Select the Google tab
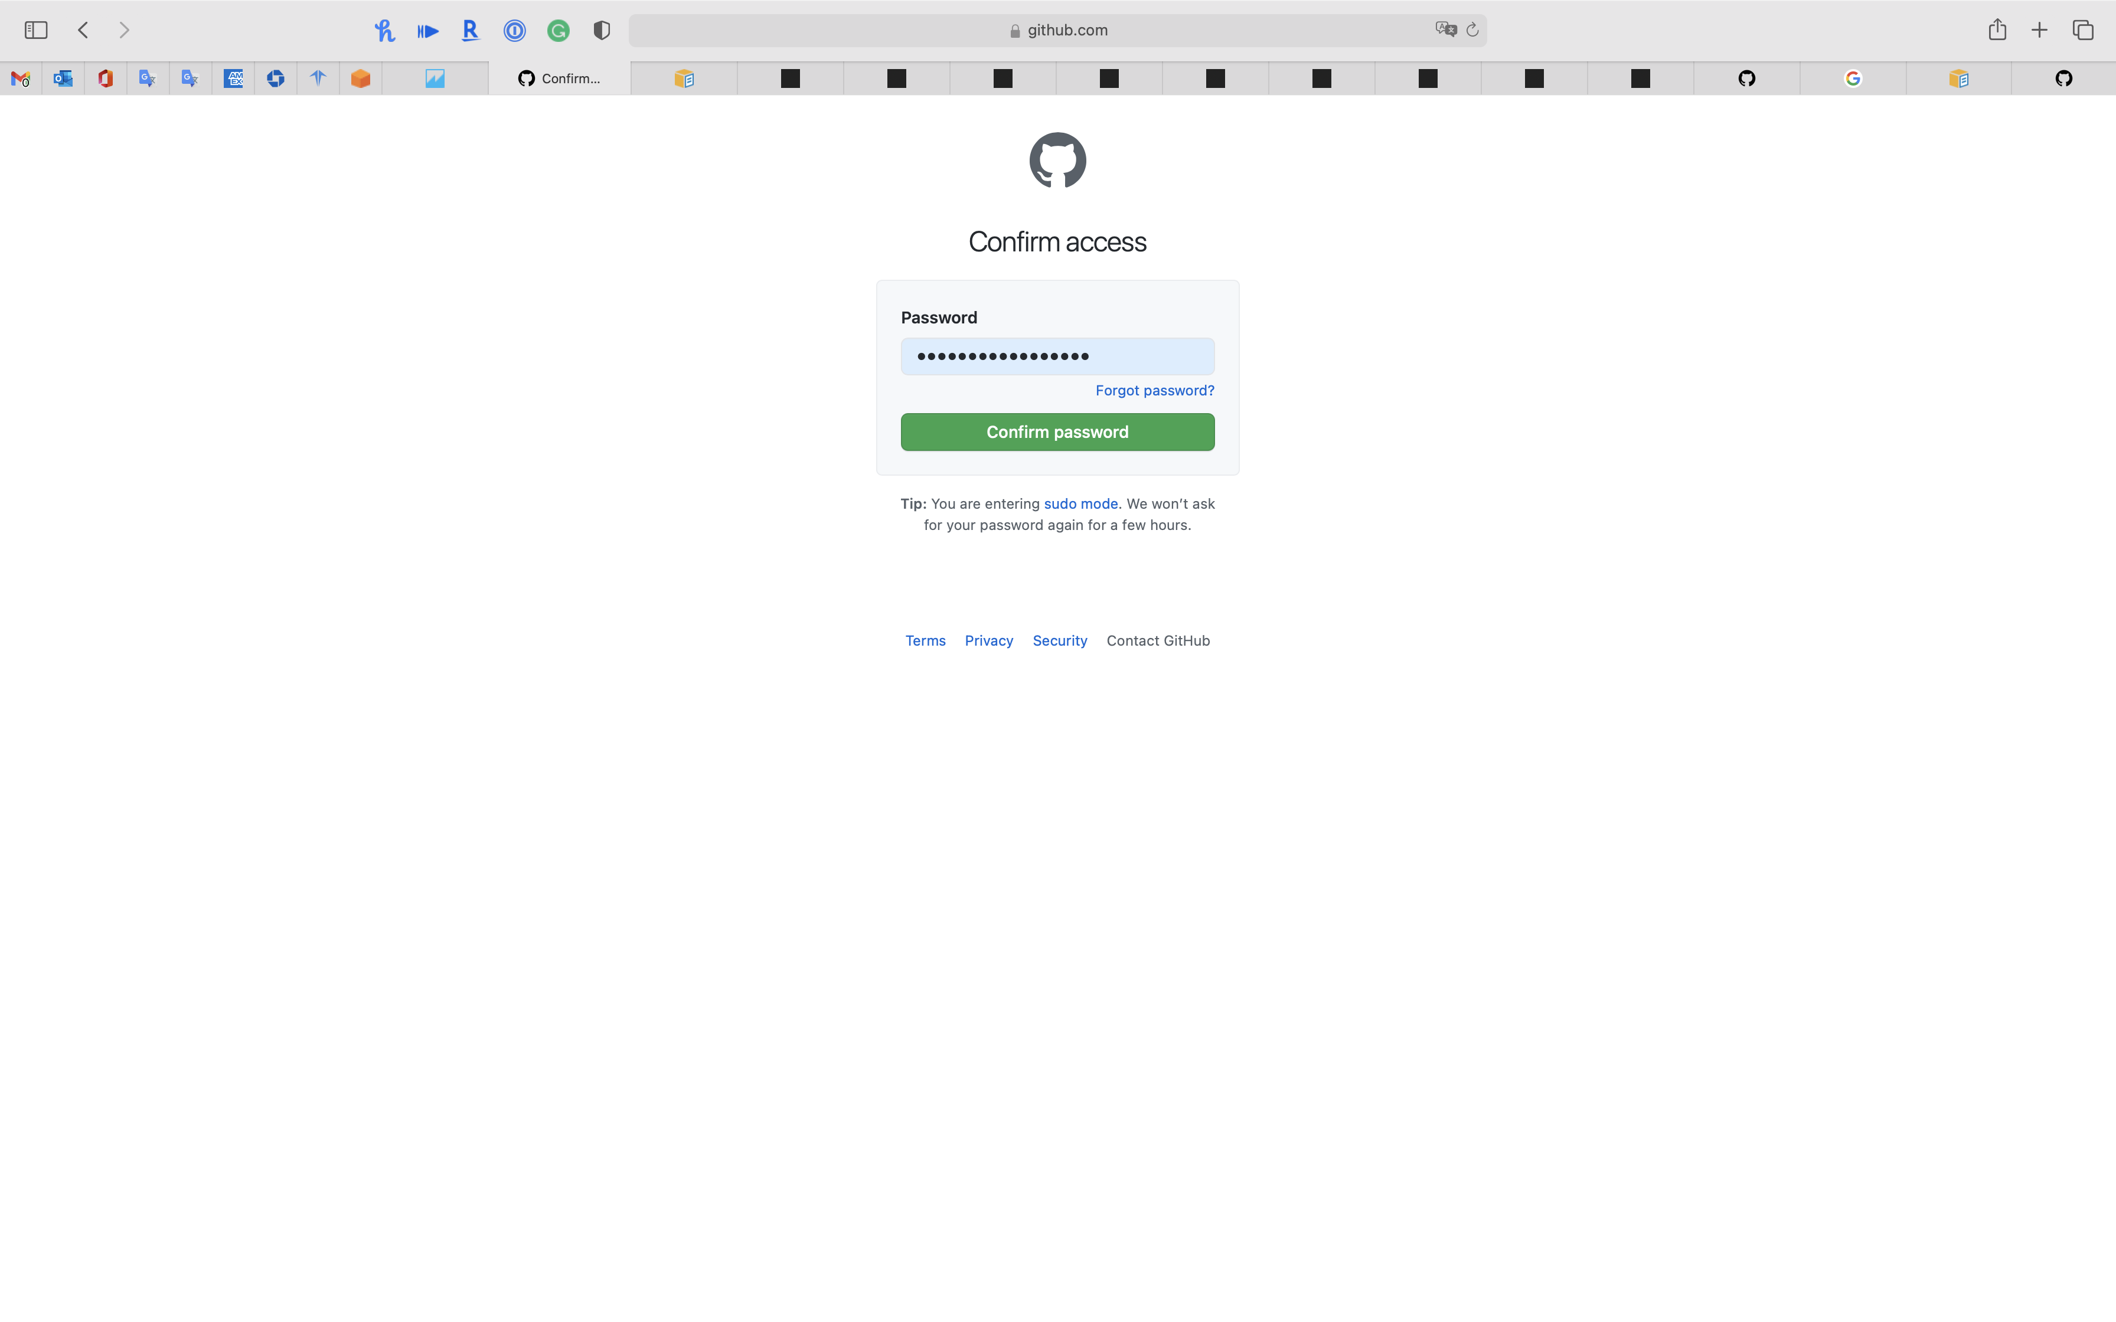This screenshot has height=1322, width=2116. [1852, 78]
